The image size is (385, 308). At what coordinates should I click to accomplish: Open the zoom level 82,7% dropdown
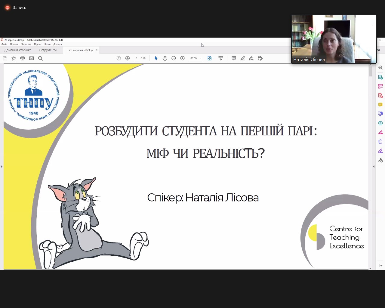[x=201, y=58]
